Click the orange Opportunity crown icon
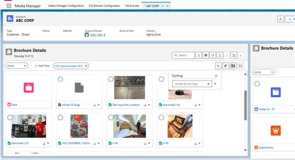 click(x=275, y=131)
